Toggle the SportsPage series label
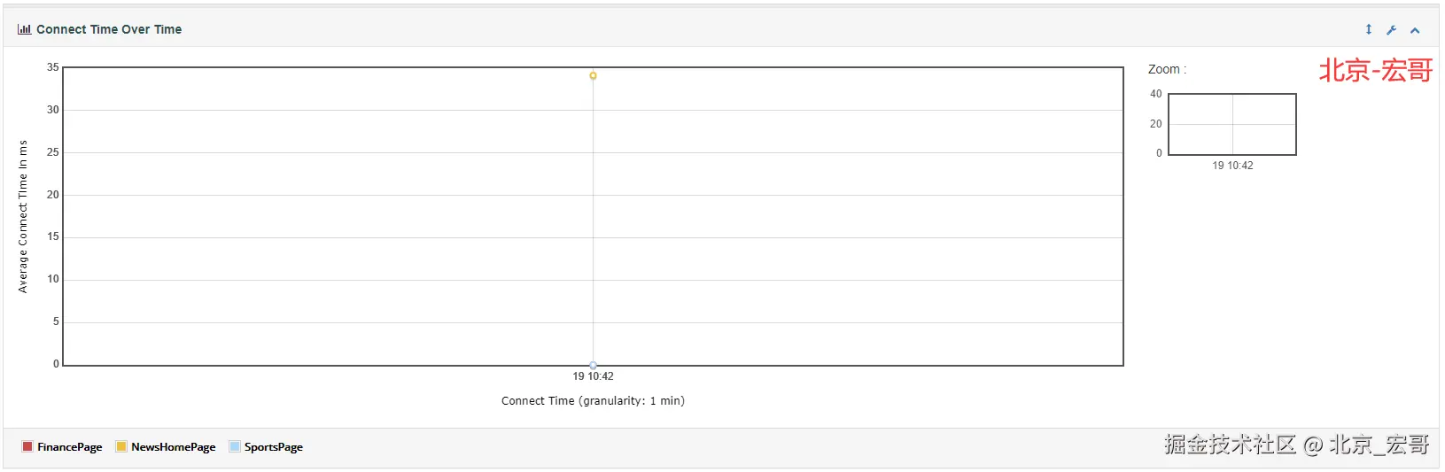The width and height of the screenshot is (1445, 472). 273,447
